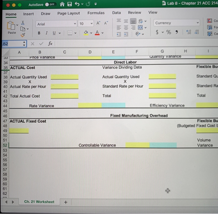Expand the underline style dropdown arrow
Image resolution: width=218 pixels, height=214 pixels.
coord(60,33)
